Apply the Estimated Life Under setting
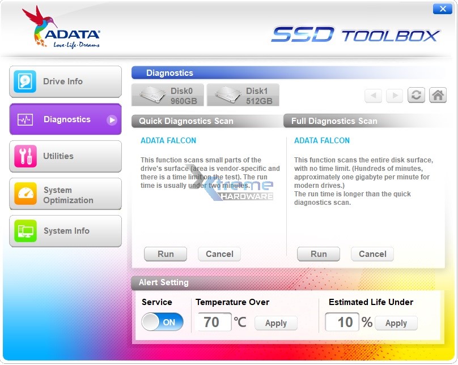Screen dimensions: 458x365 click(396, 323)
